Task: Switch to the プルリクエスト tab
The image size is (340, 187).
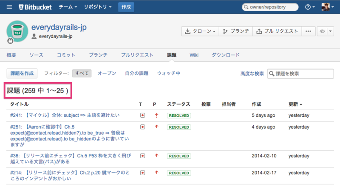Action: coord(137,55)
